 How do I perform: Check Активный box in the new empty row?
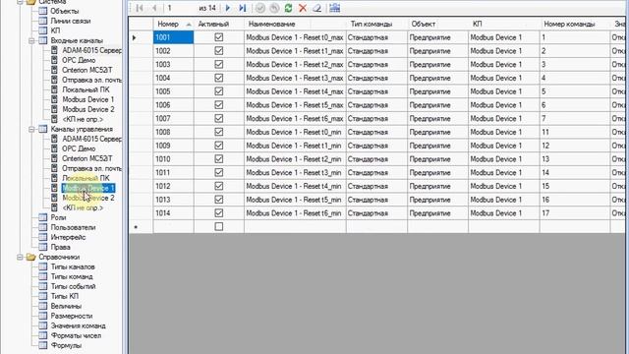pos(218,226)
